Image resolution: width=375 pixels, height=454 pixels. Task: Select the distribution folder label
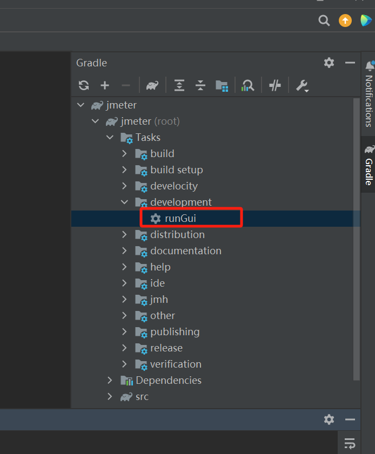pyautogui.click(x=177, y=234)
